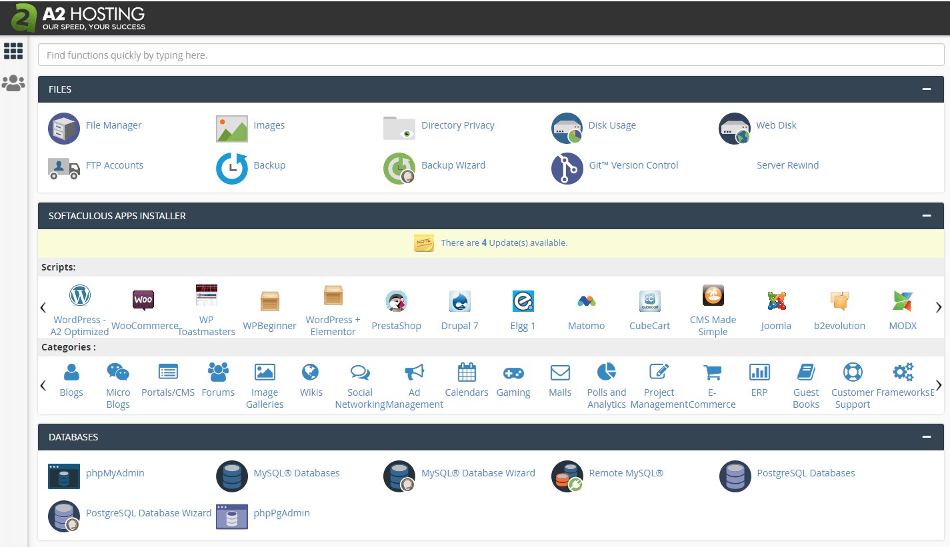Click the Matomo script icon
This screenshot has width=950, height=547.
(x=587, y=301)
